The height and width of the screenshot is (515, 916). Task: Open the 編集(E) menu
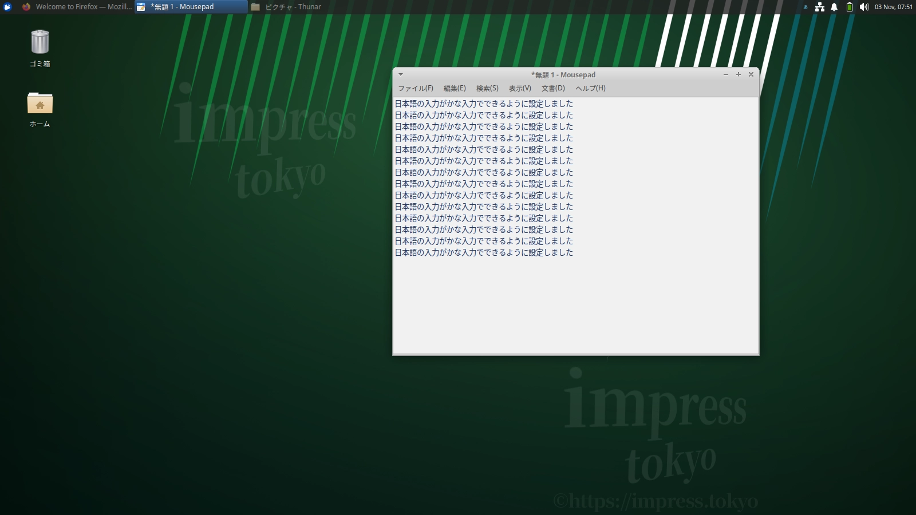(x=455, y=88)
